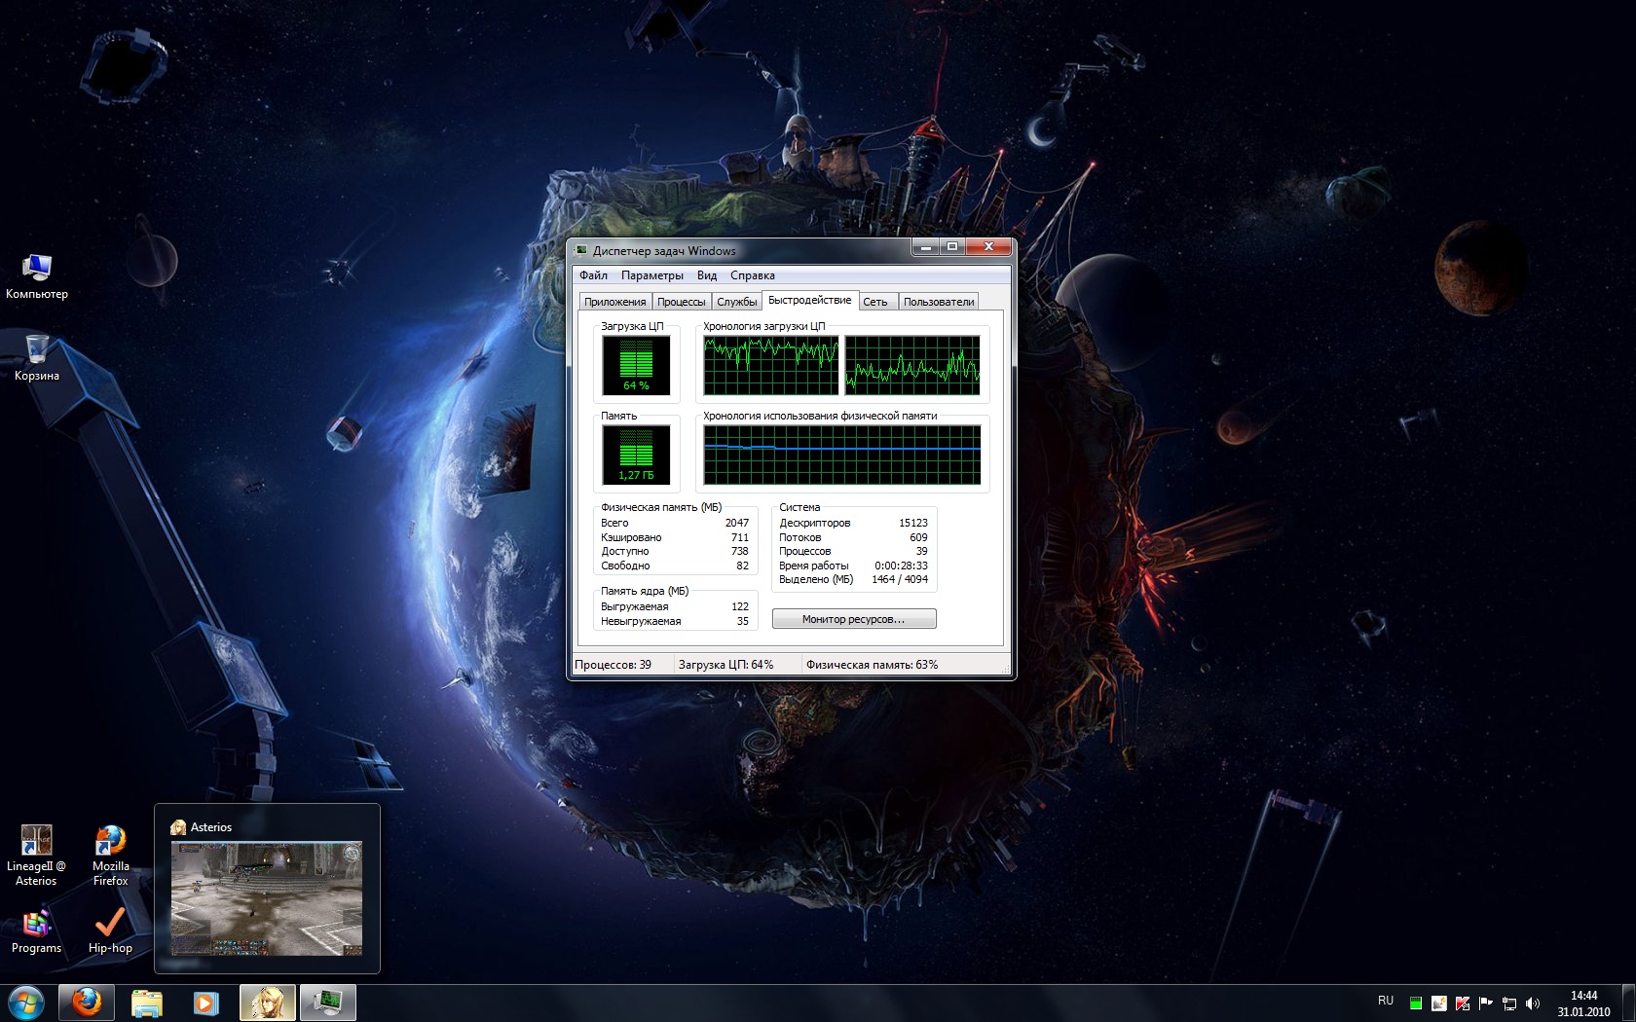Click the Дескрипторов value 15123

pos(913,523)
